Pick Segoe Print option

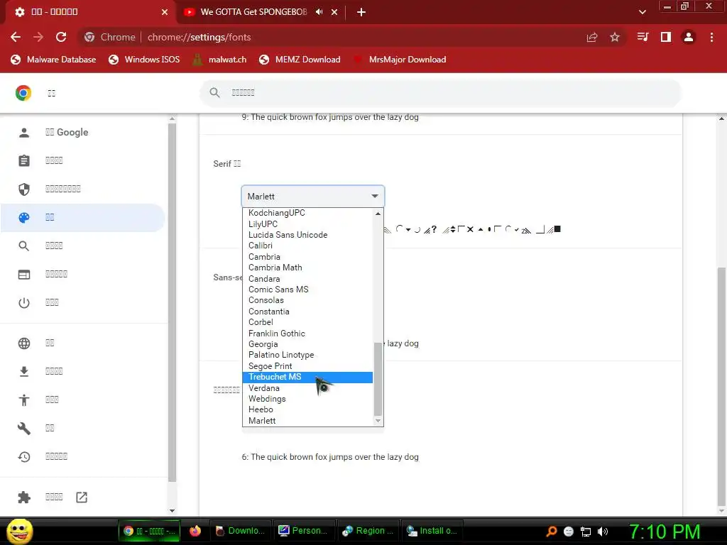pos(307,366)
